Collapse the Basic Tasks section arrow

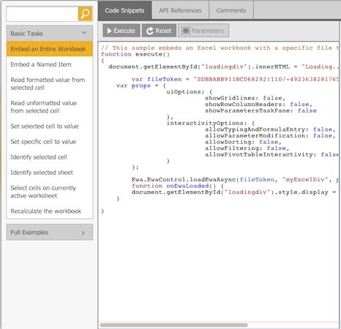[x=84, y=33]
